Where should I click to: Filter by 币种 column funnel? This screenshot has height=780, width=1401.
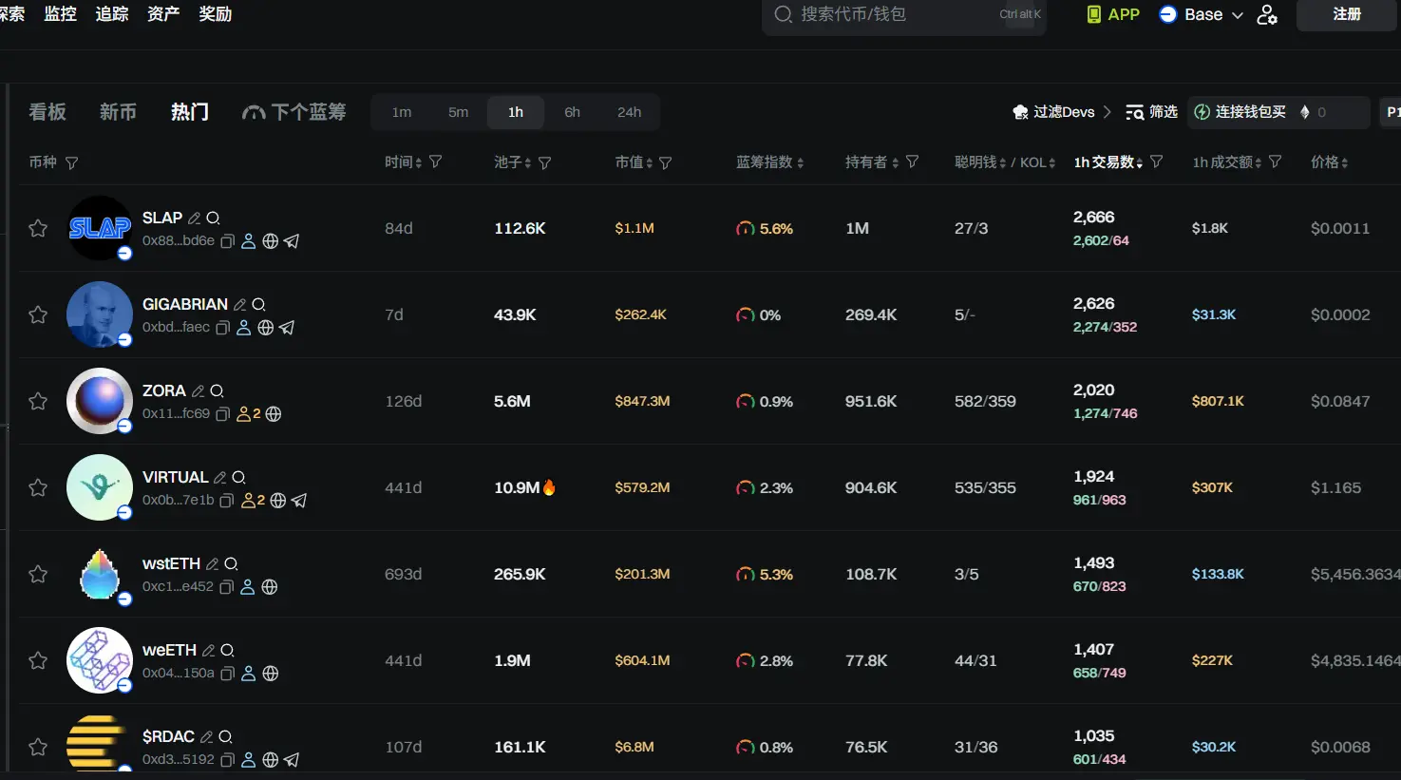click(71, 162)
